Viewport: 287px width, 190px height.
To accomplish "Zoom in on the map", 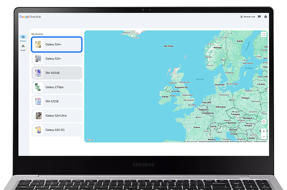I will click(x=264, y=131).
